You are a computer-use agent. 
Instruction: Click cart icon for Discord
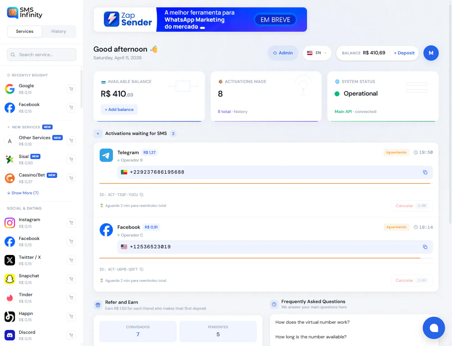(x=71, y=335)
